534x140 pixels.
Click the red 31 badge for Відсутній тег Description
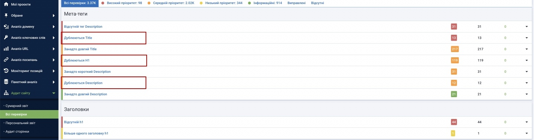pyautogui.click(x=454, y=27)
